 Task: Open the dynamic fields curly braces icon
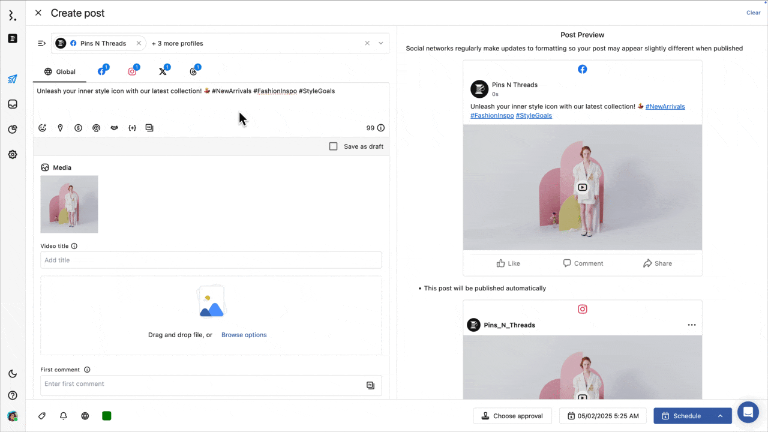tap(132, 128)
